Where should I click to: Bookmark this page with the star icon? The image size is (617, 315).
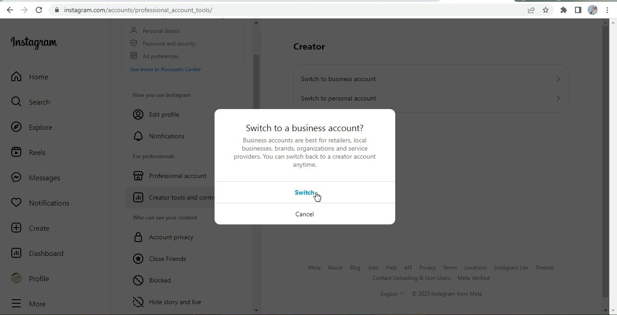click(546, 10)
